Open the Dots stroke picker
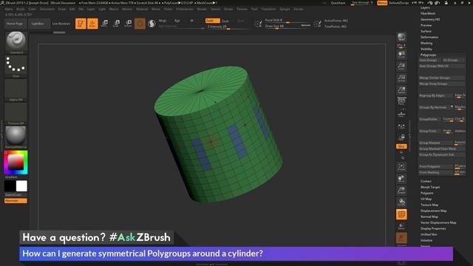Viewport: 473px width, 266px height. tap(16, 66)
